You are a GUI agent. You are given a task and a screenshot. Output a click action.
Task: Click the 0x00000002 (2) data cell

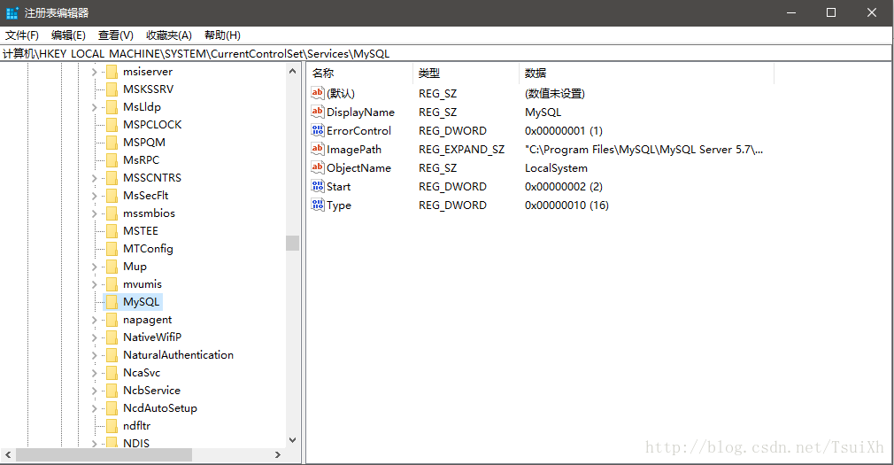(563, 187)
